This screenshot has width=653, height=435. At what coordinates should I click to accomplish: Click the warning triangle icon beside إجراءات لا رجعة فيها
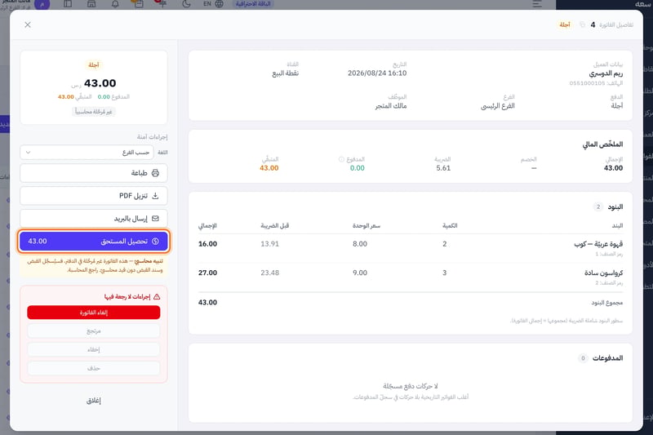pos(157,297)
